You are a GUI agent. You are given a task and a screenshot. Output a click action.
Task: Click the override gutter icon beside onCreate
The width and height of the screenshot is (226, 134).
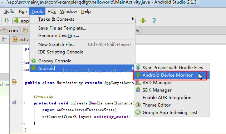14,102
